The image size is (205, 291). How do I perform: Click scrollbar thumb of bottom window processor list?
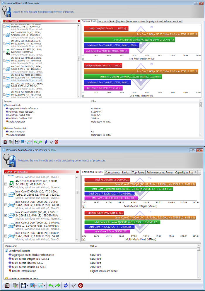click(77, 192)
